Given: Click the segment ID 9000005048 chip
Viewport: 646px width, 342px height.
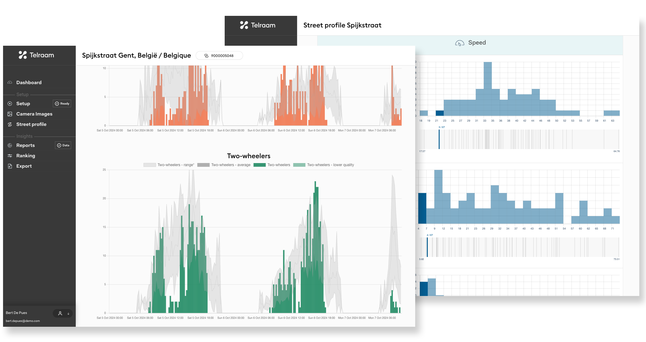Looking at the screenshot, I should pos(219,56).
